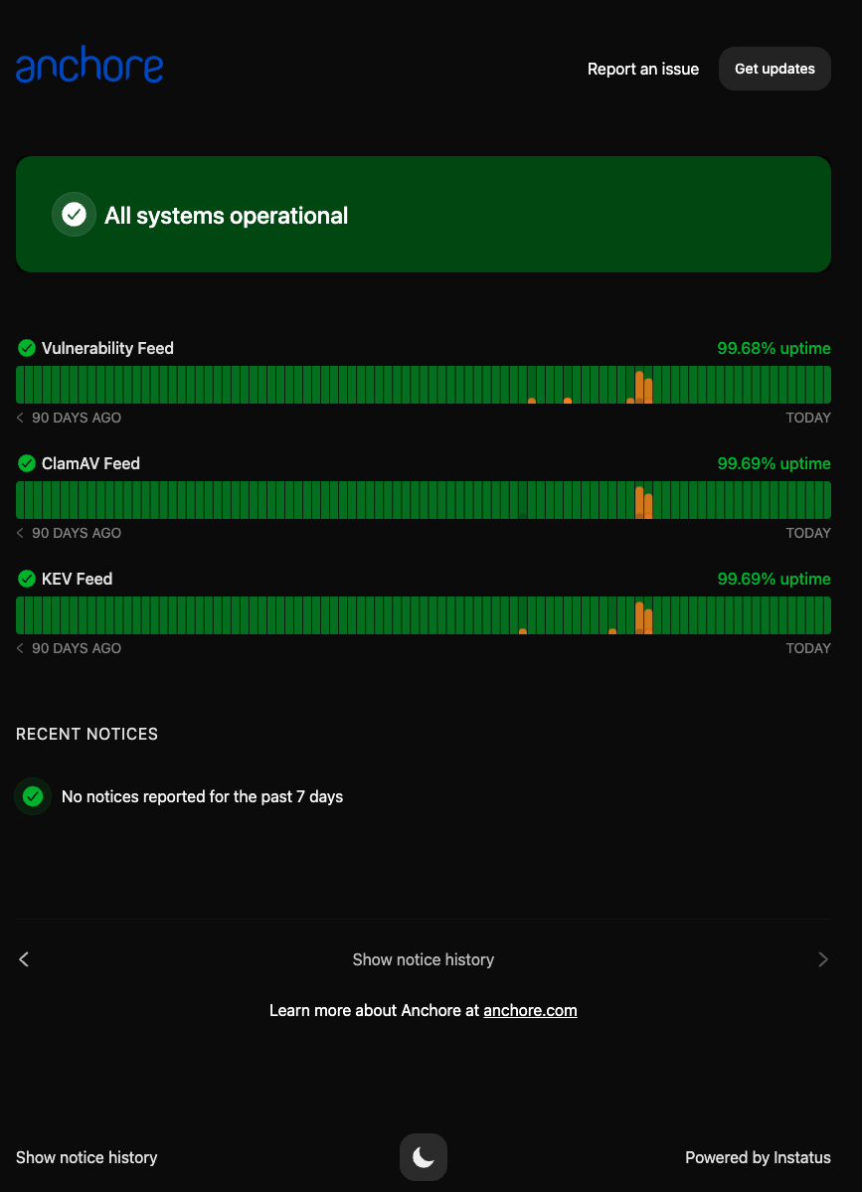The height and width of the screenshot is (1192, 862).
Task: Click the ClamAV Feed operational check icon
Action: (x=26, y=463)
